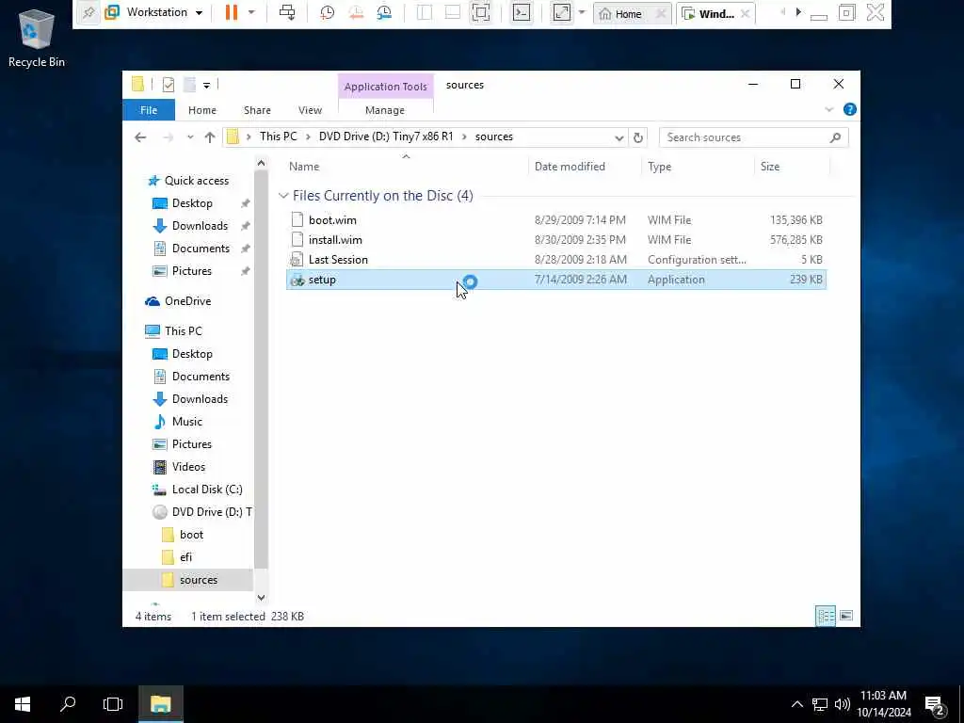Pause the virtual machine
Image resolution: width=964 pixels, height=723 pixels.
click(x=232, y=12)
